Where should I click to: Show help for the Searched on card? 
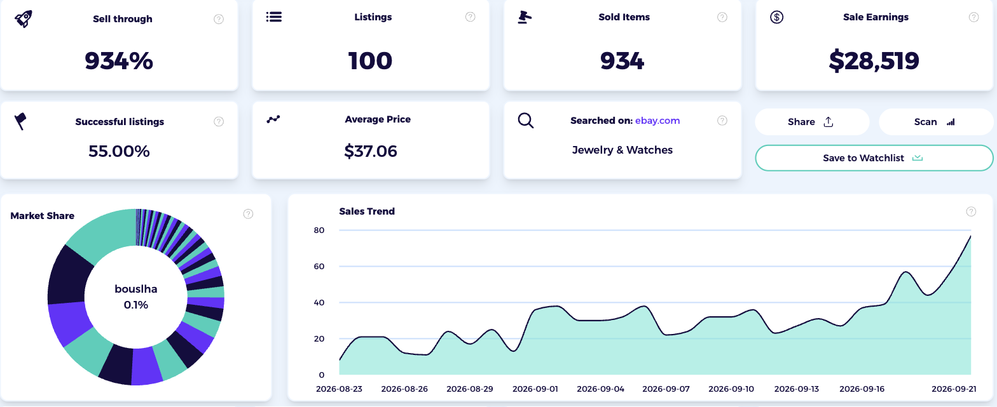pos(722,120)
